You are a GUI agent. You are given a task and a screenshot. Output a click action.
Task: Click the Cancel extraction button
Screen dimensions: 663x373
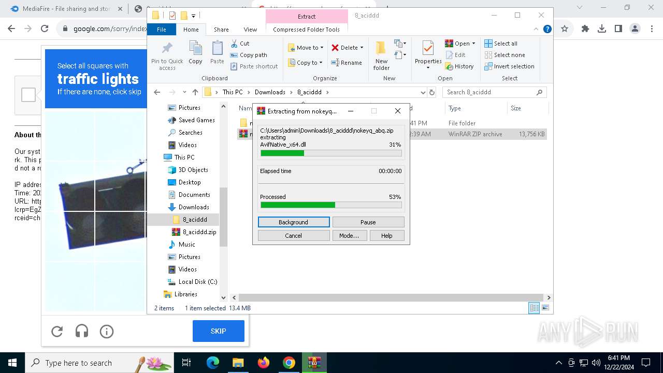(294, 236)
